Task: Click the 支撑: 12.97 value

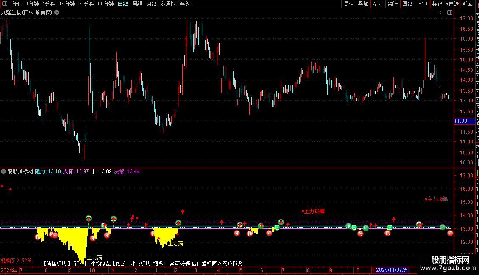Action: point(76,171)
